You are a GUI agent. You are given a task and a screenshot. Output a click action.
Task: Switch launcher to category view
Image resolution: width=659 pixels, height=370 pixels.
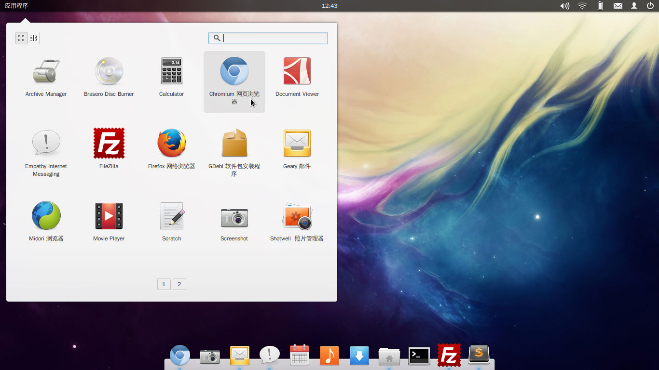[x=33, y=38]
